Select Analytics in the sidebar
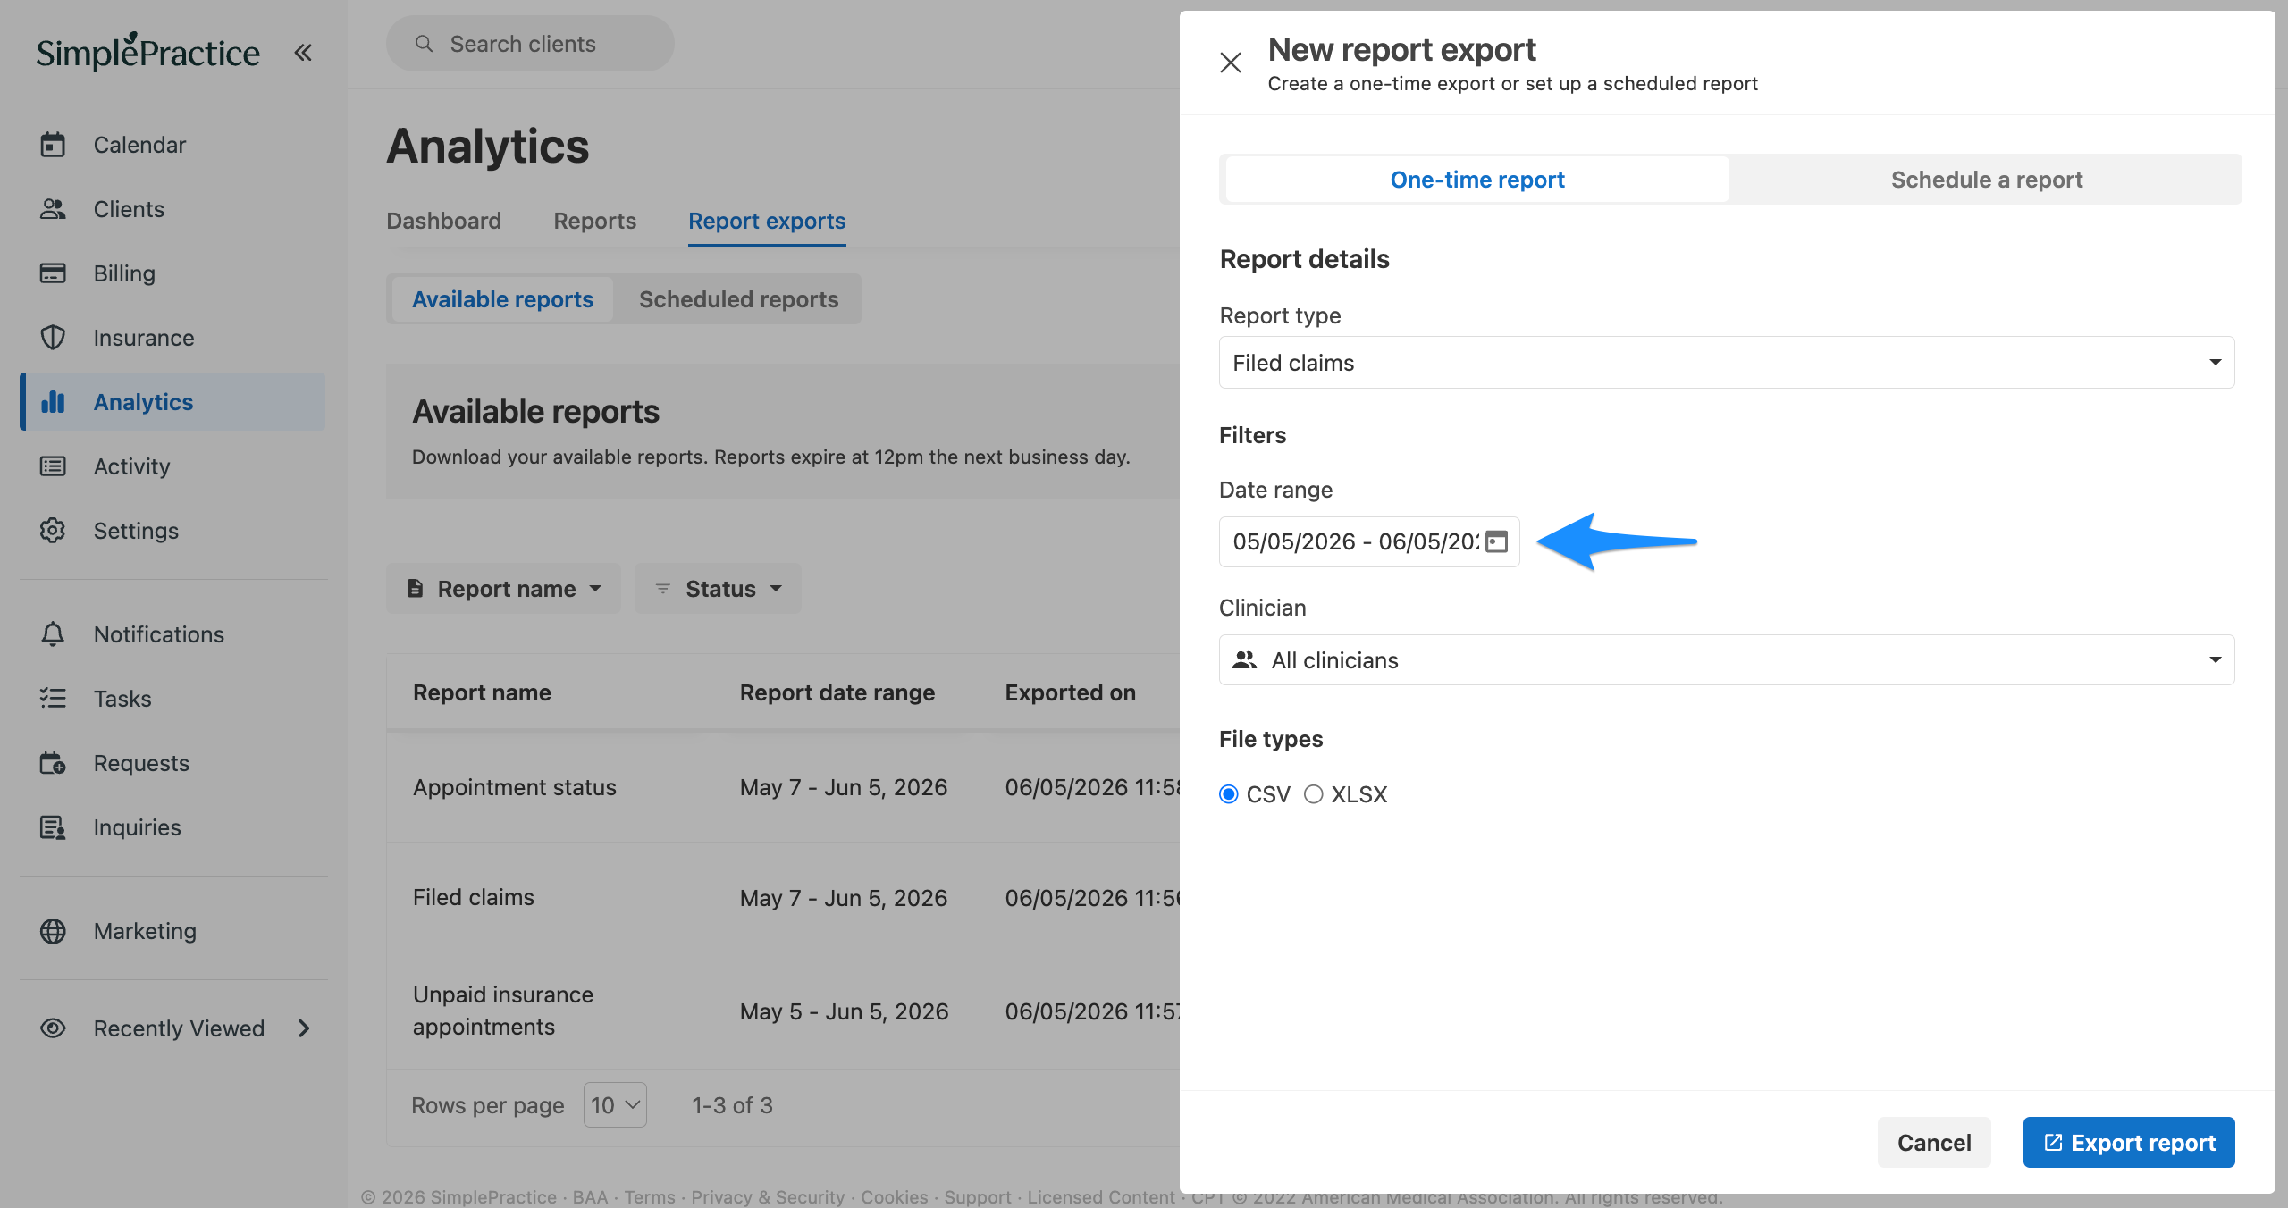 tap(173, 402)
